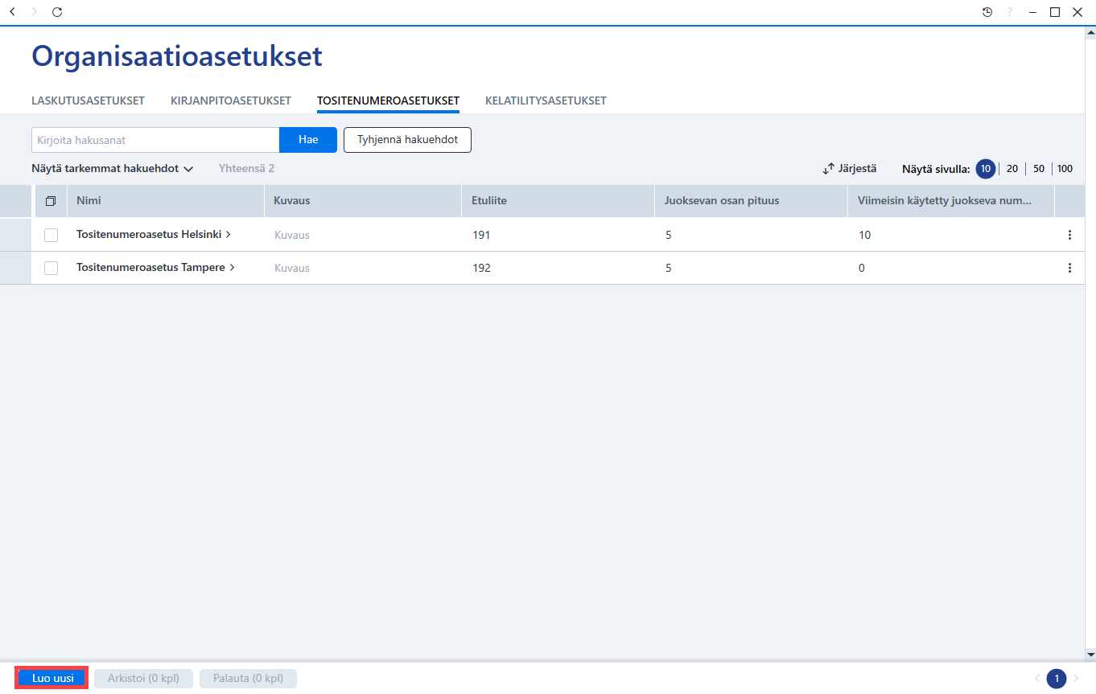The width and height of the screenshot is (1096, 694).
Task: Click the select-all icon in table header
Action: point(51,201)
